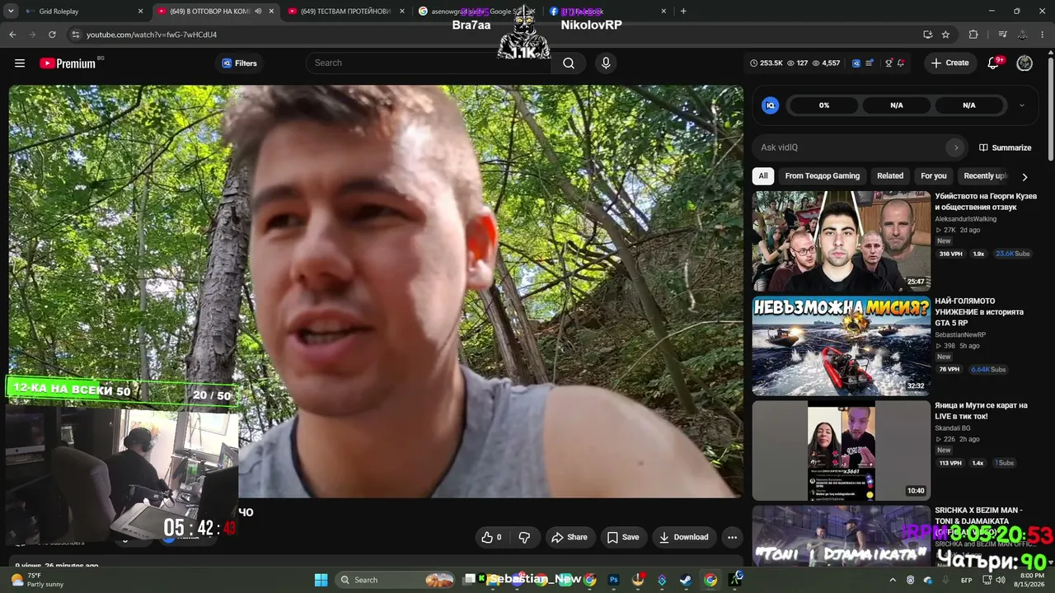The image size is (1055, 593).
Task: Click the Download button
Action: click(x=682, y=537)
